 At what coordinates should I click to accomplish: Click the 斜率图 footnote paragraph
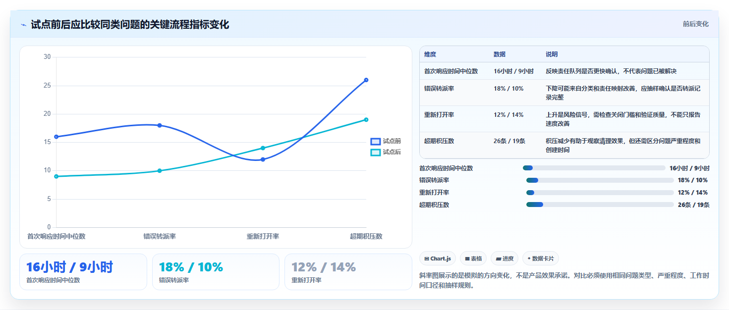[564, 280]
